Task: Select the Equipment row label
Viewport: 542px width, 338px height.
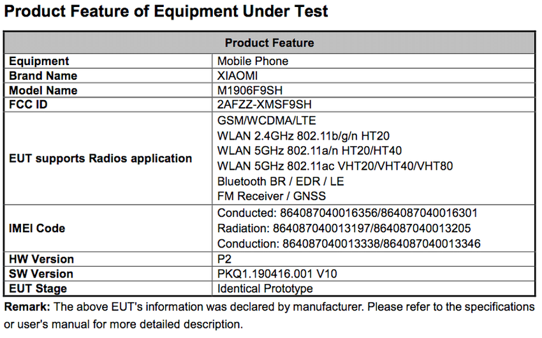Action: [39, 61]
